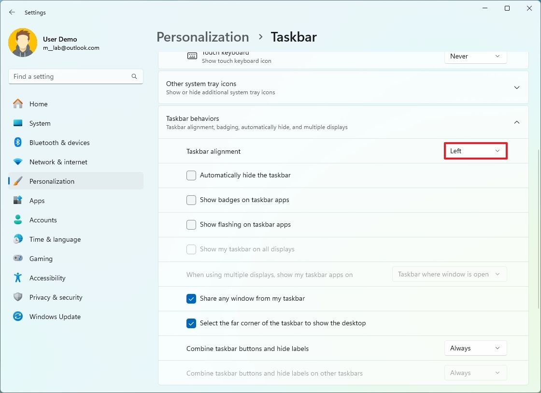This screenshot has height=393, width=541.
Task: Expand Other system tray icons
Action: point(517,87)
